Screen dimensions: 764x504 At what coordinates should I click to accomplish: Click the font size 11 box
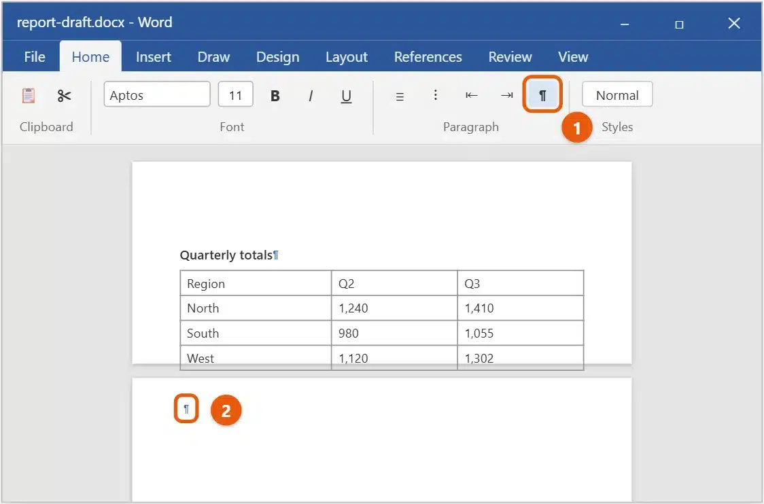235,94
